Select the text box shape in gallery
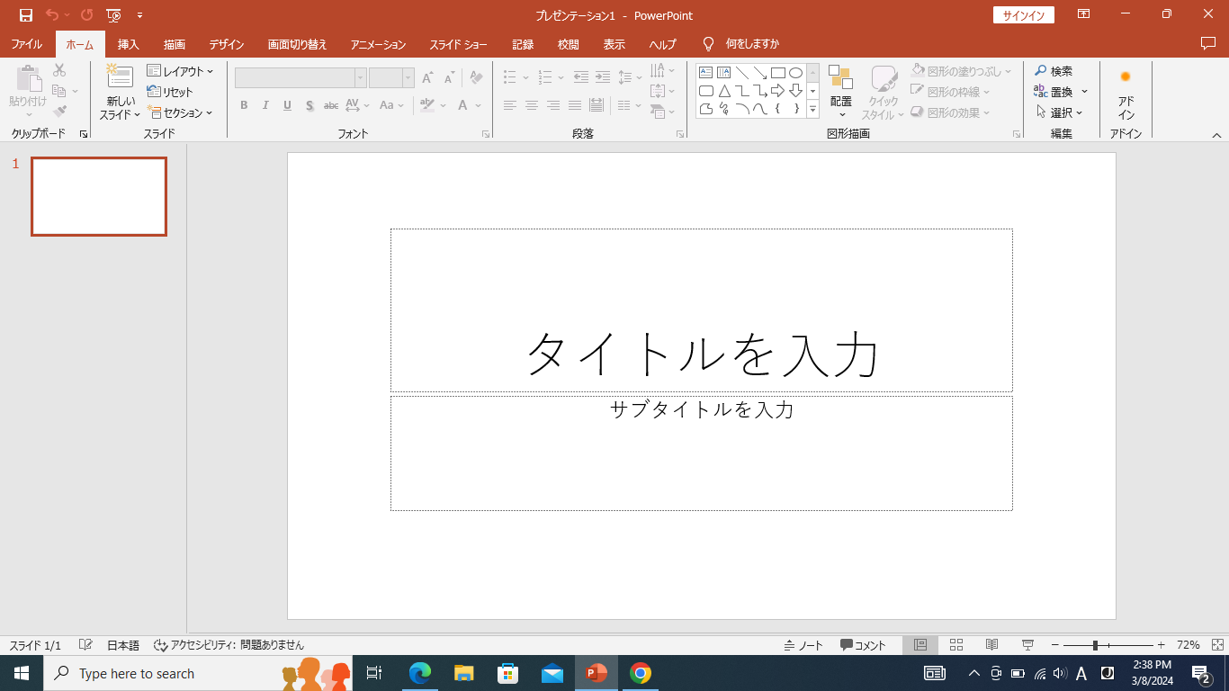The height and width of the screenshot is (691, 1229). click(x=706, y=73)
